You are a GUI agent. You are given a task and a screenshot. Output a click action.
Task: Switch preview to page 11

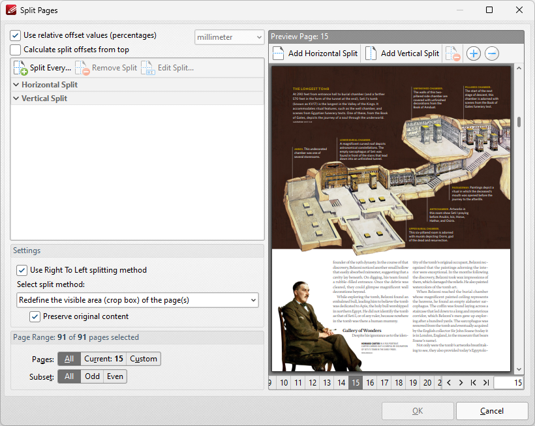coord(298,383)
